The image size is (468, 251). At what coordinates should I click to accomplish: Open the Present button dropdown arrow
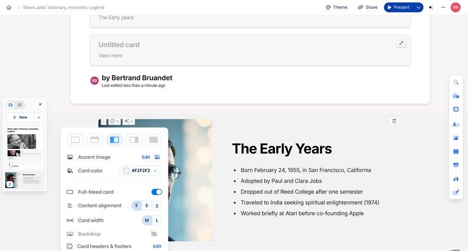[418, 7]
